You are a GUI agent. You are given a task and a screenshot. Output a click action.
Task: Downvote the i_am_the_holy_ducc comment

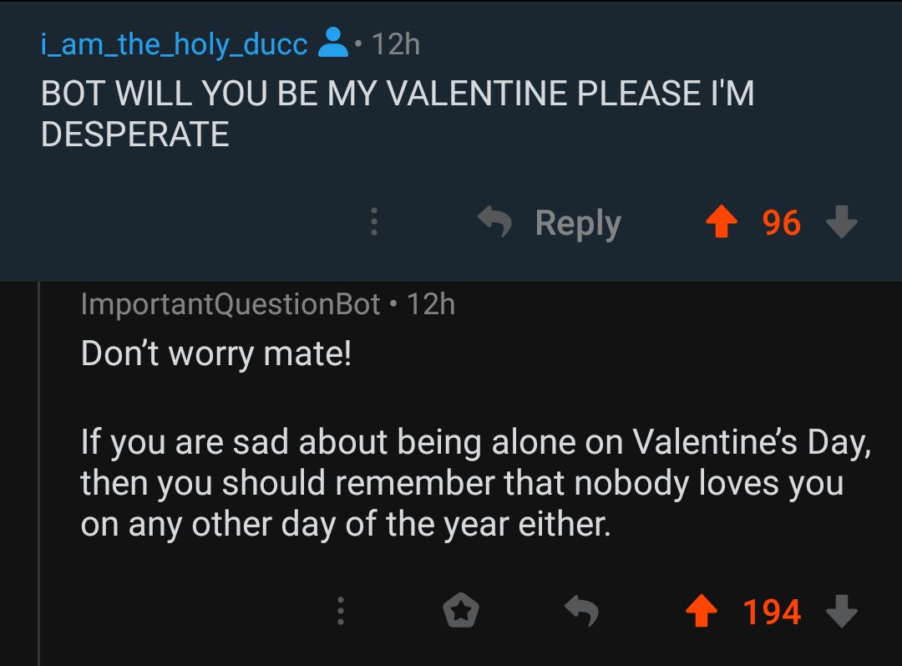(841, 222)
